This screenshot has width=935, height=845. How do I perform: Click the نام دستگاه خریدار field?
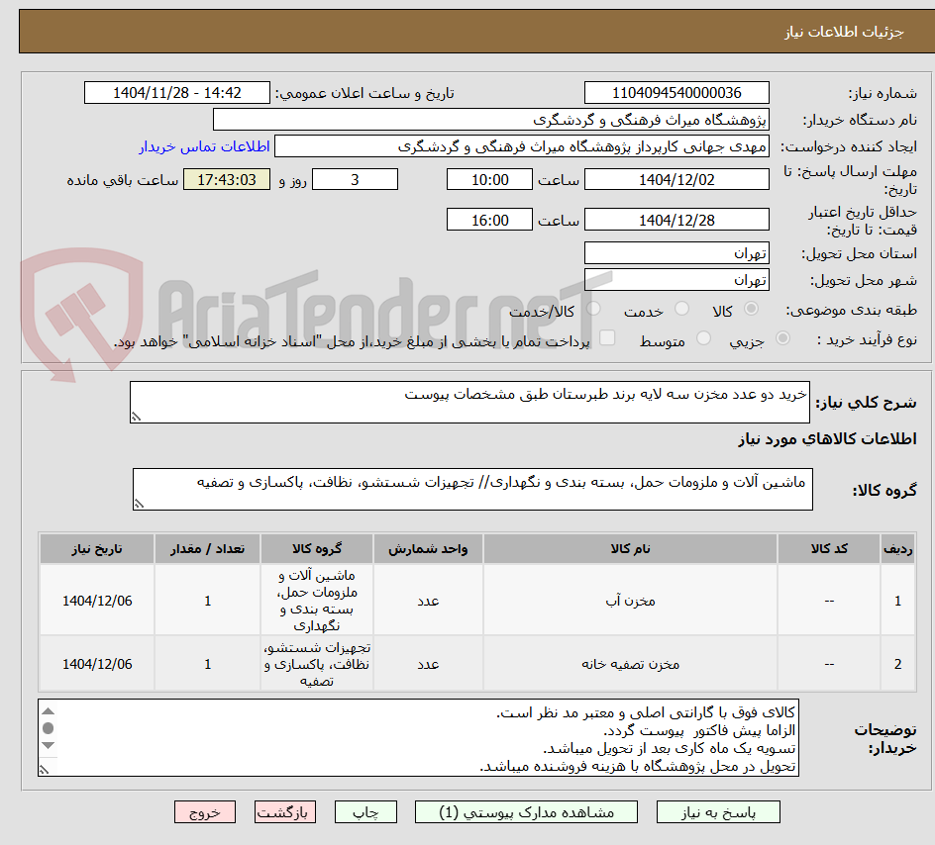tap(490, 120)
